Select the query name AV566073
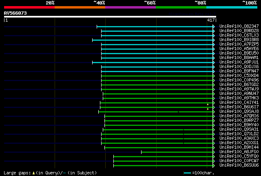261x176 pixels. 15,13
